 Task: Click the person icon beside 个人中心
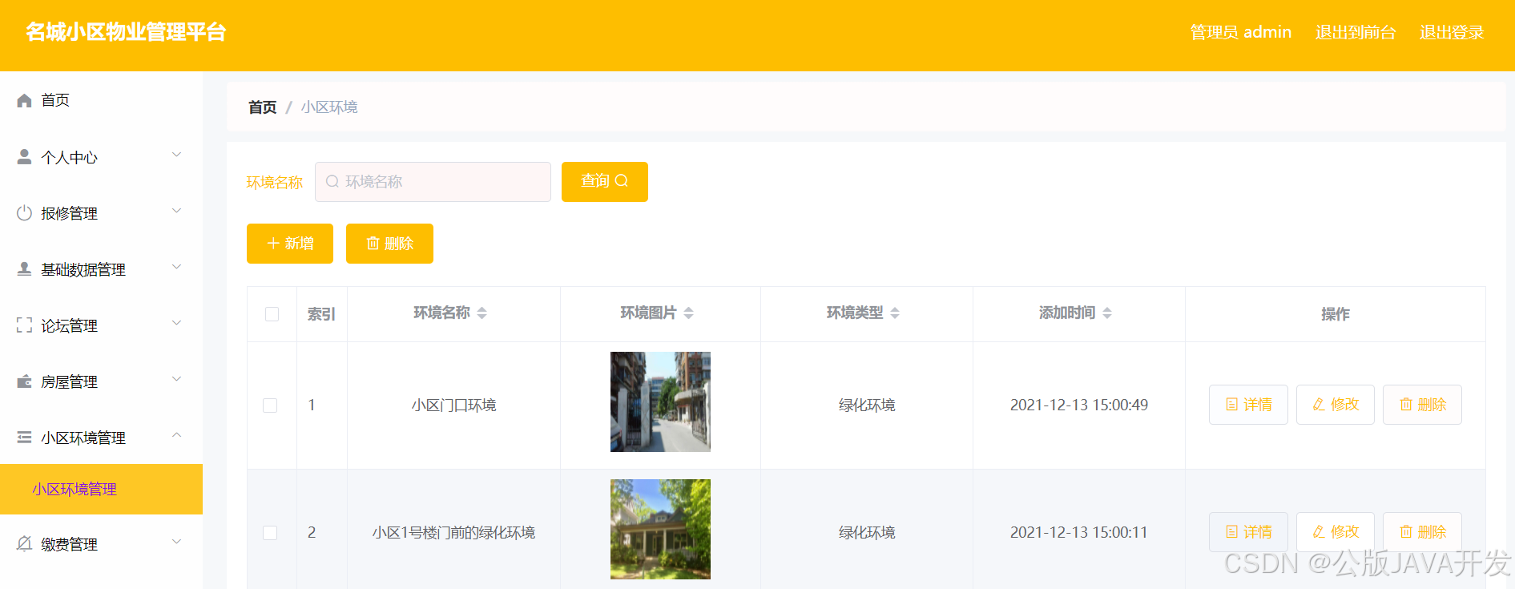click(x=24, y=156)
